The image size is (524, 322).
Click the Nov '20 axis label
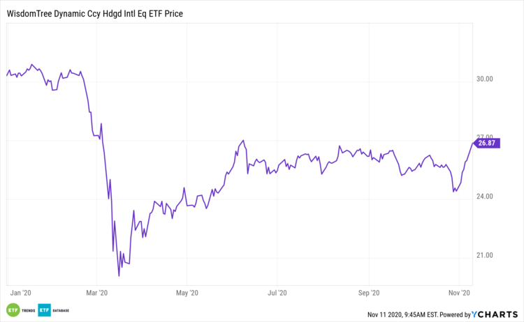[x=458, y=293]
